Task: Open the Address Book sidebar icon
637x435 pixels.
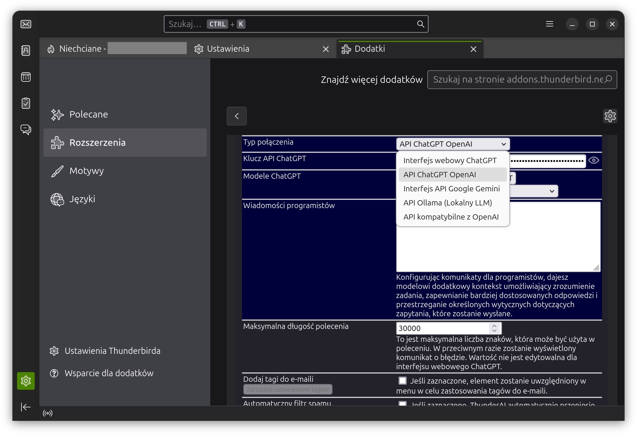Action: pyautogui.click(x=26, y=51)
